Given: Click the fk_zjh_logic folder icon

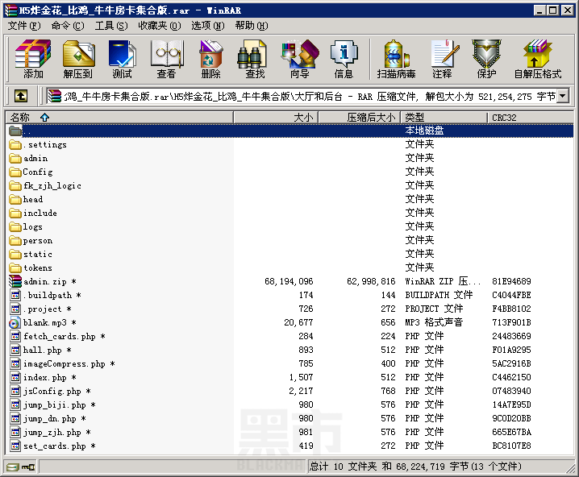Looking at the screenshot, I should 15,185.
